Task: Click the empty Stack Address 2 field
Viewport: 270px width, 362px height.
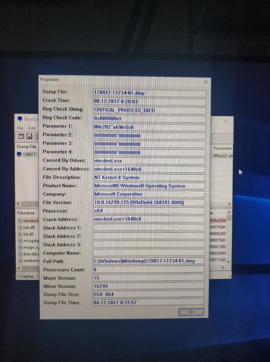Action: [149, 236]
